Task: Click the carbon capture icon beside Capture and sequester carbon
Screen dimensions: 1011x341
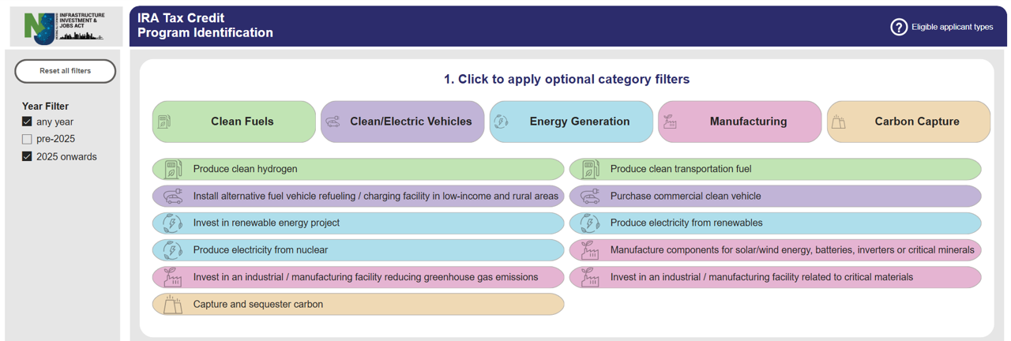Action: [172, 305]
